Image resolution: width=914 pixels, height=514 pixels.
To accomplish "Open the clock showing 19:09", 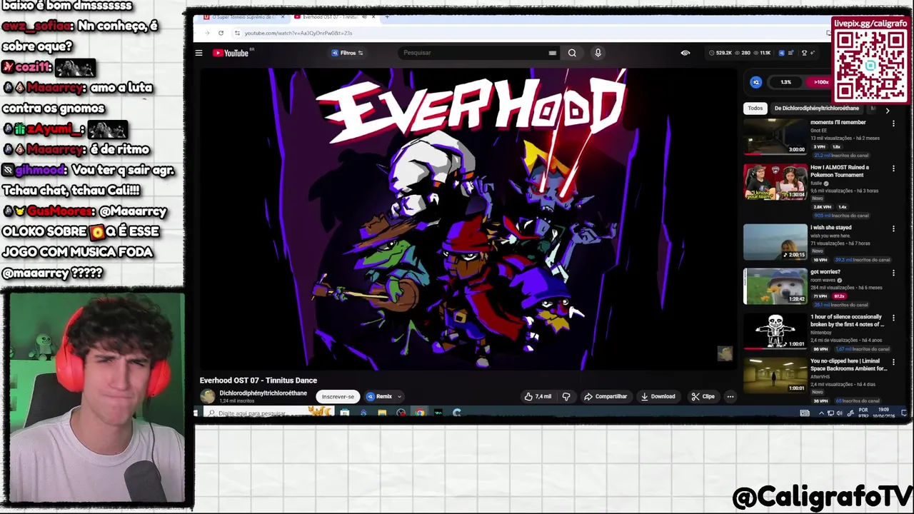I will point(885,413).
